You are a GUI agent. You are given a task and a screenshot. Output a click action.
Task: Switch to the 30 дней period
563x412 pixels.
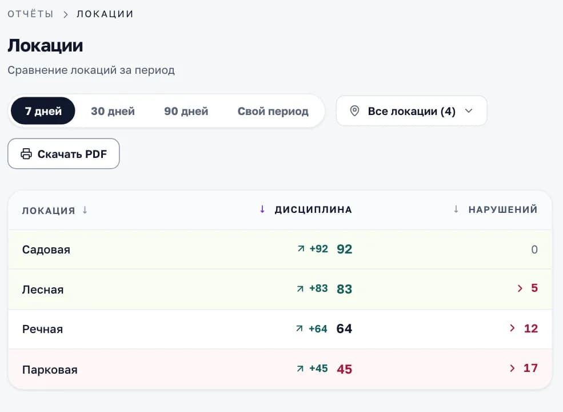pyautogui.click(x=113, y=111)
